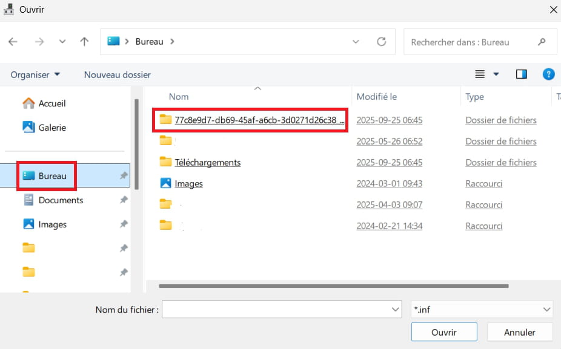
Task: Click the horizontal scrollbar in file list
Action: coord(333,285)
